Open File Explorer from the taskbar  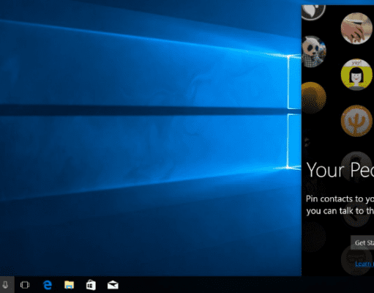click(69, 285)
